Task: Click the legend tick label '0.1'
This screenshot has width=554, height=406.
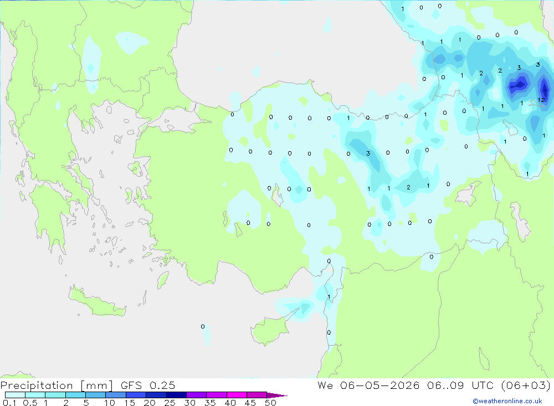Action: pos(9,403)
